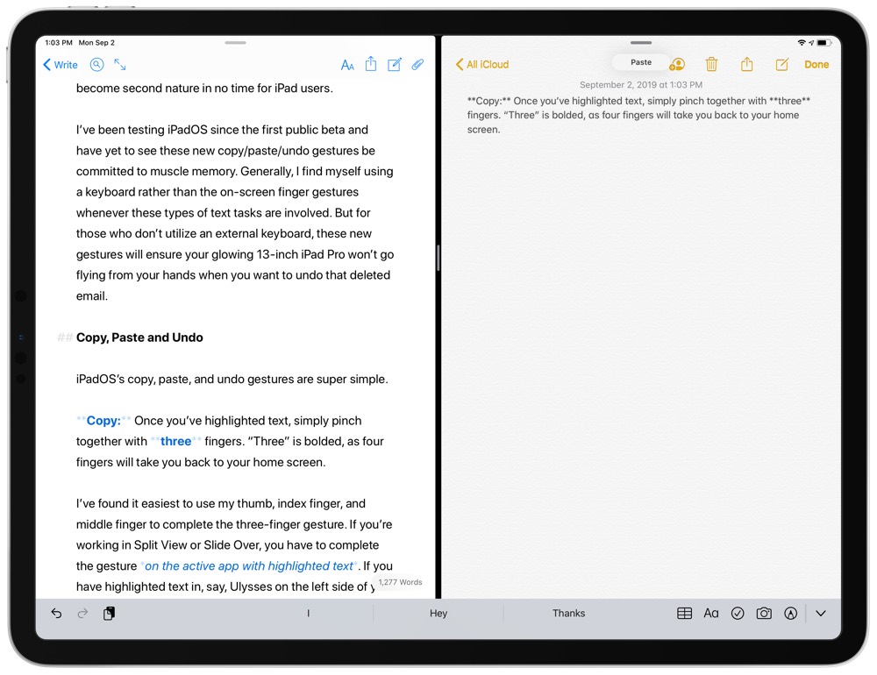Insert a table with the table icon
Screen dimensions: 877x675
tap(685, 614)
